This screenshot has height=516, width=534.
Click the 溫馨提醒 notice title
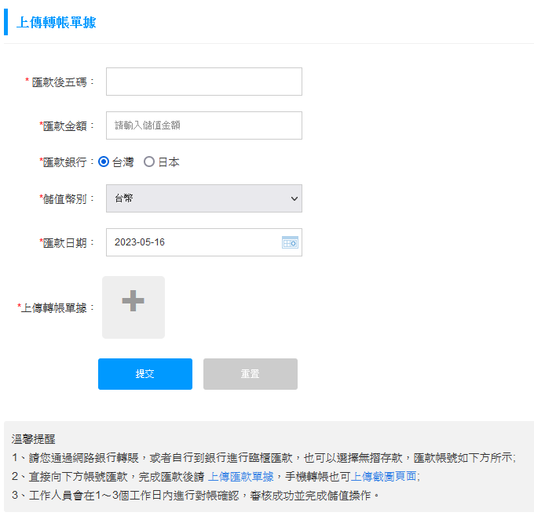click(33, 439)
